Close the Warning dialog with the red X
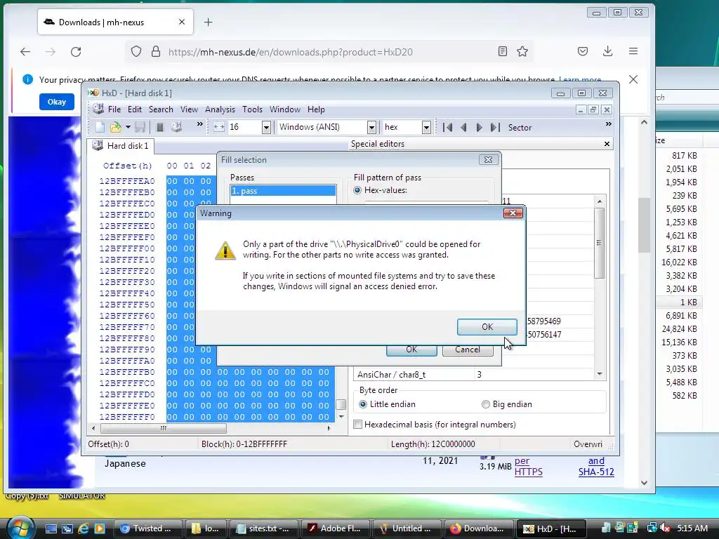 point(513,213)
